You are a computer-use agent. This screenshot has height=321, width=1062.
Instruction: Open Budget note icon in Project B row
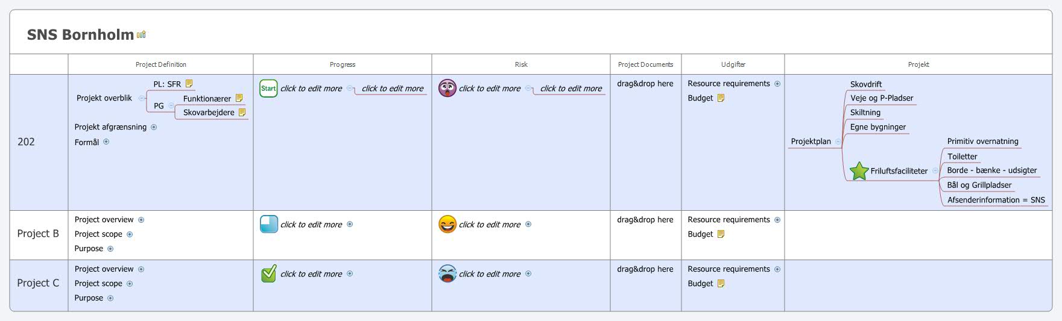(x=720, y=234)
